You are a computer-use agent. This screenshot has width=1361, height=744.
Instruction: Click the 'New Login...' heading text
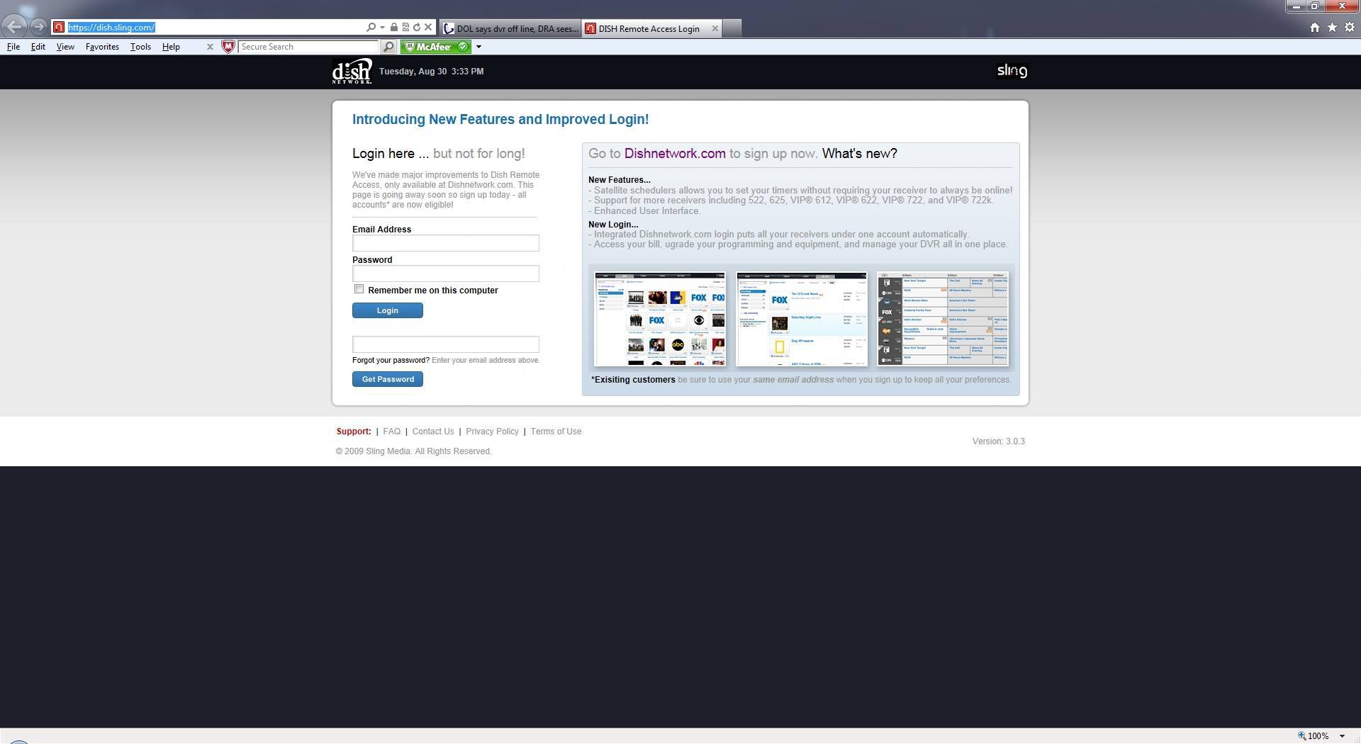point(613,225)
